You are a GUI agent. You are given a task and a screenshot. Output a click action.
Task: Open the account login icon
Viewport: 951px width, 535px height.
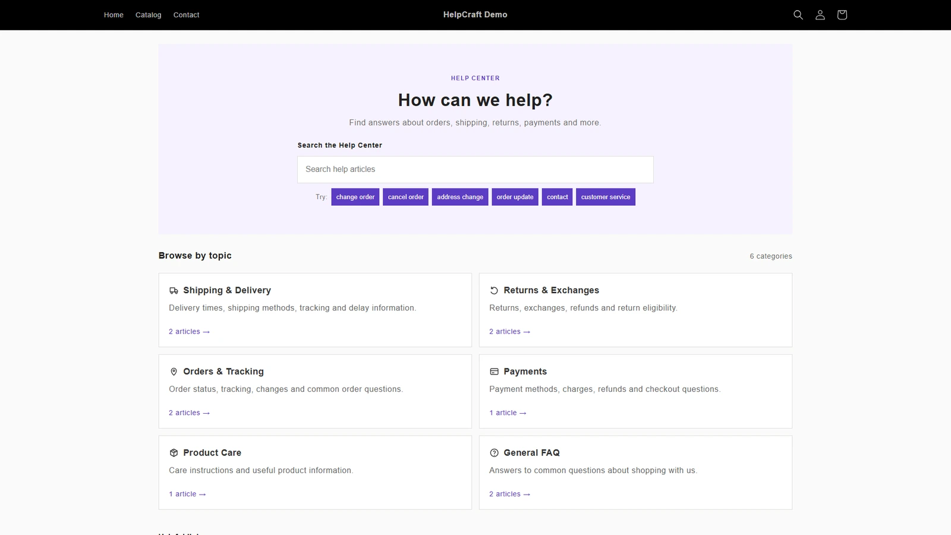(820, 15)
